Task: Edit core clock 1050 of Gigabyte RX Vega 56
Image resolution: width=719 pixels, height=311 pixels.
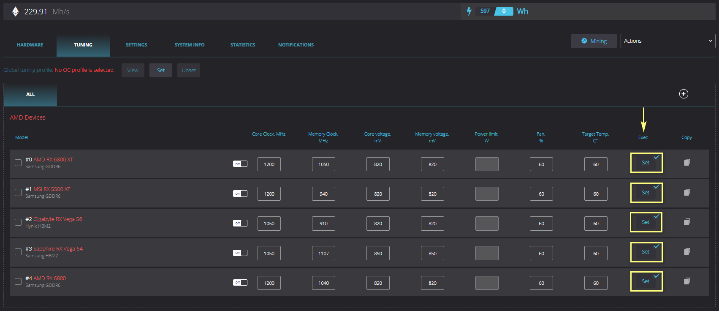Action: [x=269, y=224]
